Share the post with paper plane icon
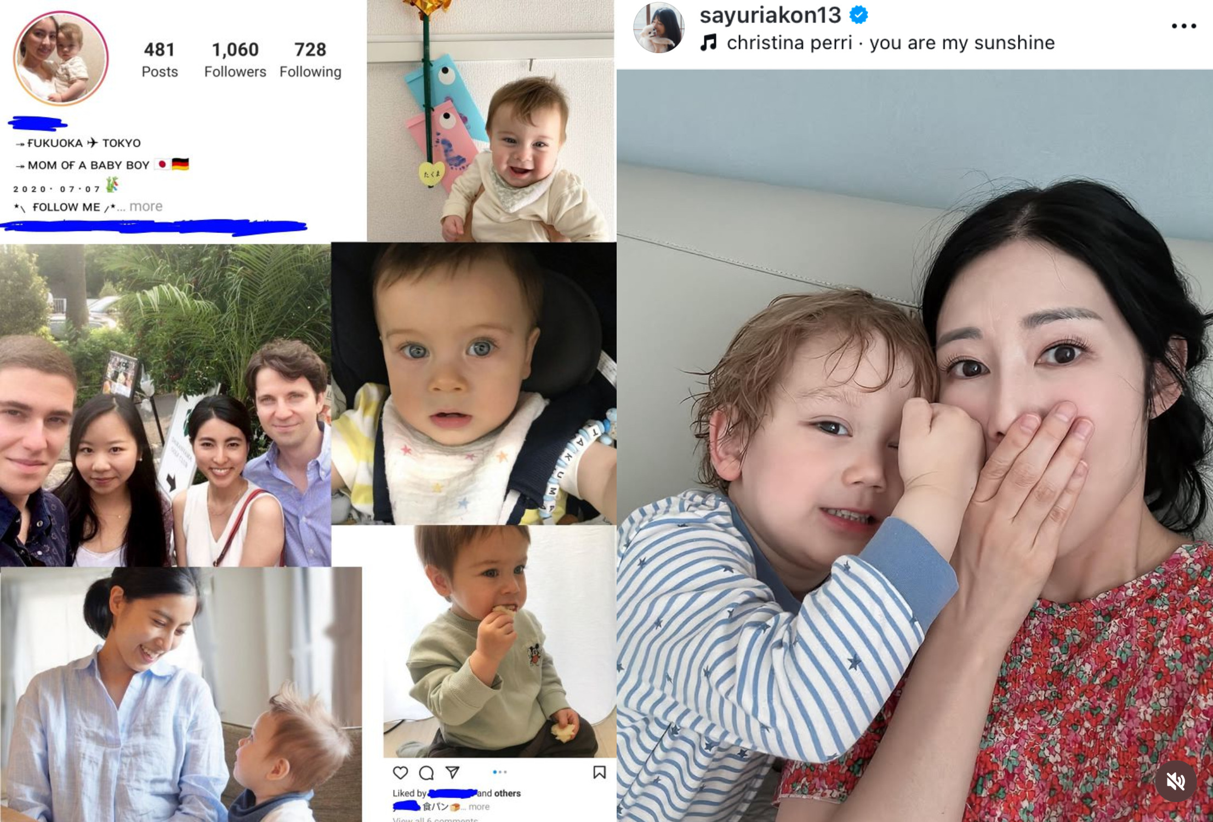 [452, 772]
